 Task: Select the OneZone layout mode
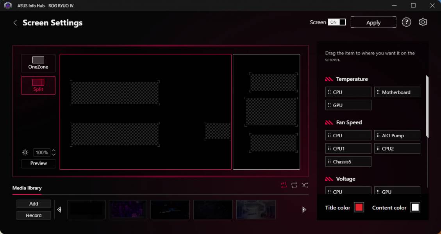click(x=38, y=63)
